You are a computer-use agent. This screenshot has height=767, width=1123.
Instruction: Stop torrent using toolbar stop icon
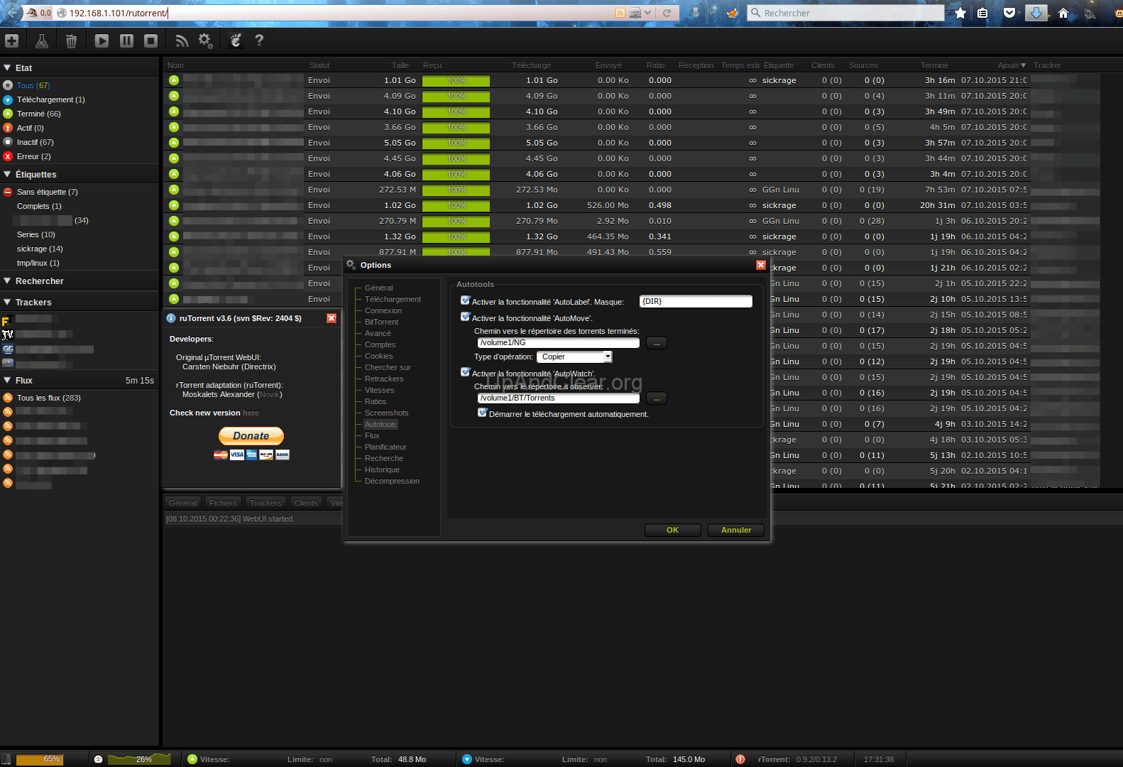click(x=150, y=41)
